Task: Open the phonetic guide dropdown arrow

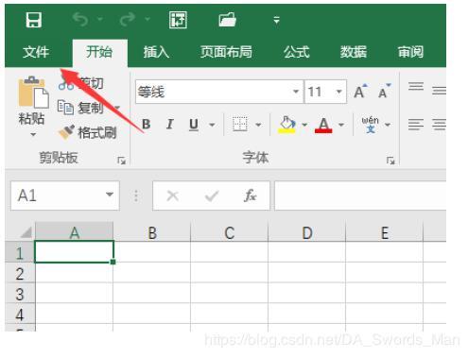Action: pos(388,125)
